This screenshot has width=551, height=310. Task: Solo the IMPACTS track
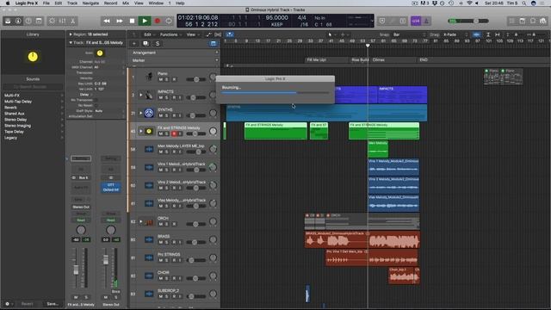point(167,97)
